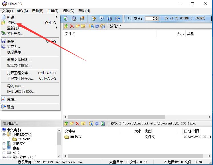Screen dimensions: 213x165
Task: Expand the 我的文档 tree node
Action: click(4, 144)
